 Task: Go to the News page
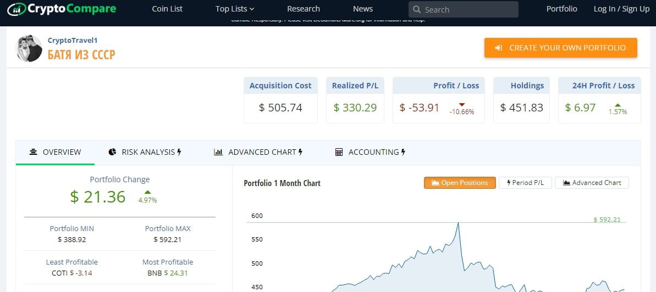363,9
